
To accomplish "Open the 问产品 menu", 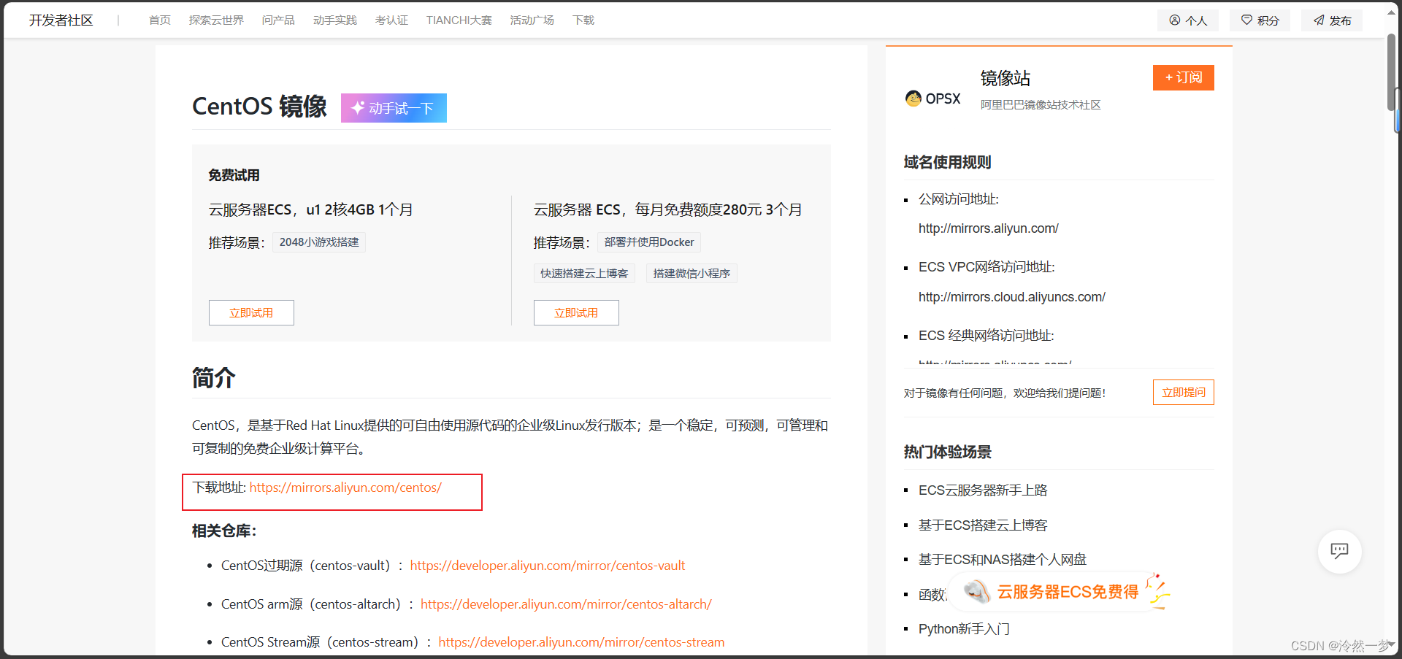I will [x=278, y=20].
